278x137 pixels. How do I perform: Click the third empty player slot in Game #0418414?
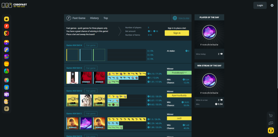[99, 55]
